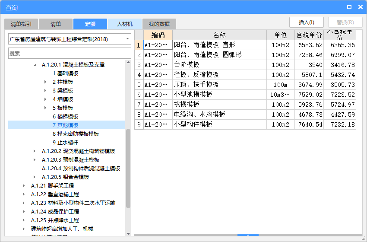Expand the 3 梁模板 node

point(45,91)
